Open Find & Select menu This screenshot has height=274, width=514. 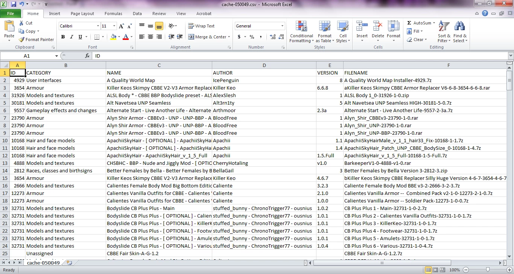460,32
